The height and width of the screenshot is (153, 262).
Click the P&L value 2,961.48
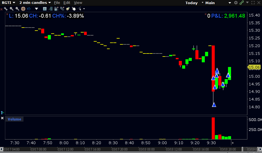pos(234,16)
